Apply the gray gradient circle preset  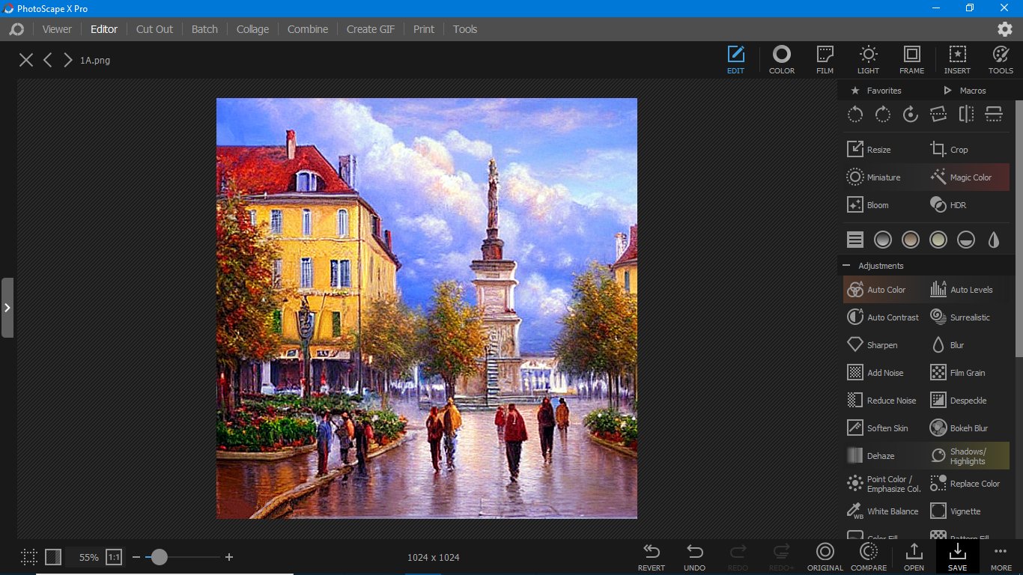point(883,240)
